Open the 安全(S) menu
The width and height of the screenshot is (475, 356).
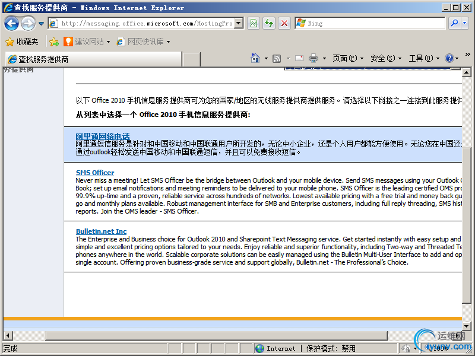pyautogui.click(x=386, y=58)
